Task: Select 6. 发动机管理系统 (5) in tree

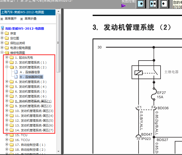Action: [x=31, y=91]
